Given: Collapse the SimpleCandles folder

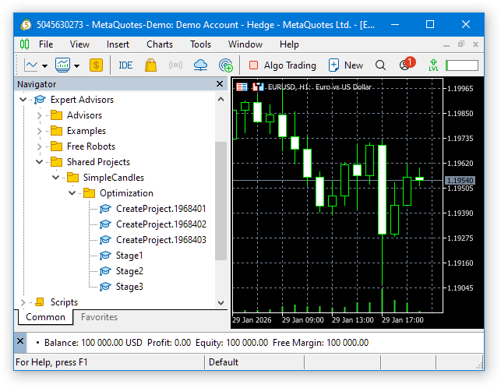Looking at the screenshot, I should 55,177.
